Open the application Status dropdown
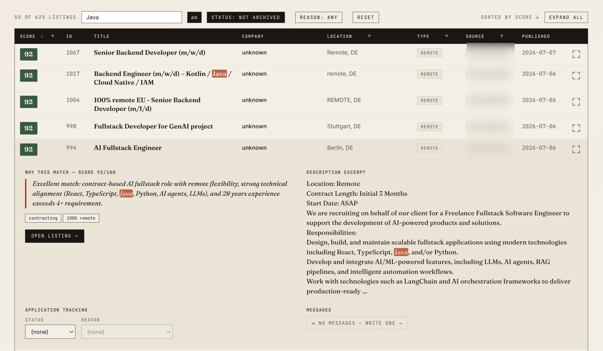The image size is (603, 351). [50, 332]
